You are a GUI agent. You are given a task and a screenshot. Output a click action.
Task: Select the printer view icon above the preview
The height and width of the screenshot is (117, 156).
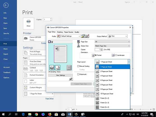52,42
